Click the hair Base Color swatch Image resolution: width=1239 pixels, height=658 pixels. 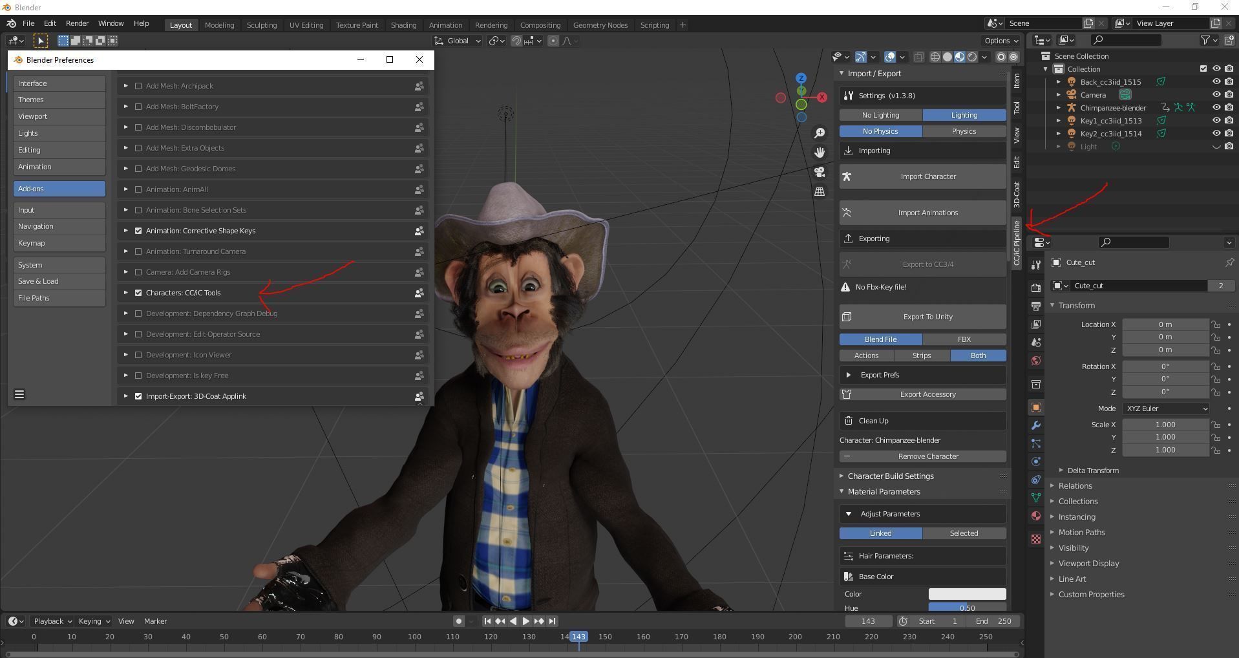967,594
